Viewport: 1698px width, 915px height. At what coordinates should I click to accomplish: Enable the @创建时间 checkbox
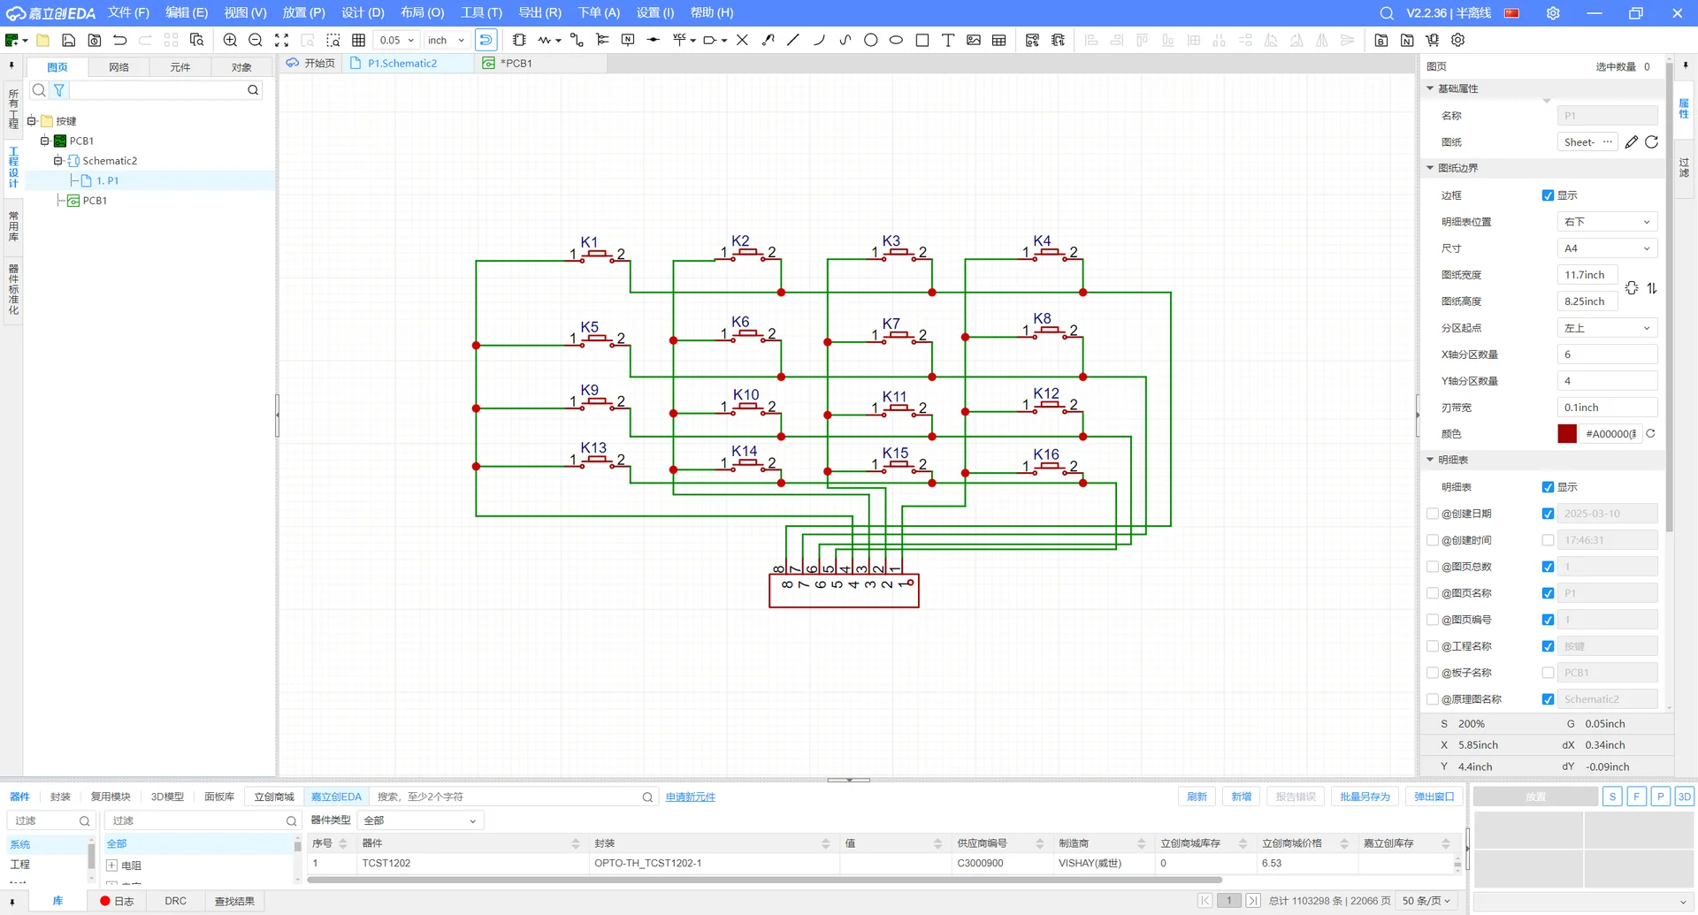pyautogui.click(x=1548, y=540)
